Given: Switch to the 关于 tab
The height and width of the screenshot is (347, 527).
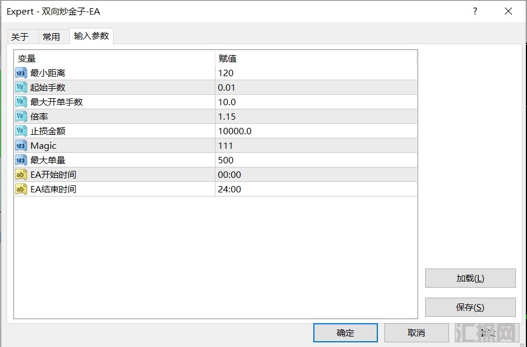Looking at the screenshot, I should tap(20, 37).
